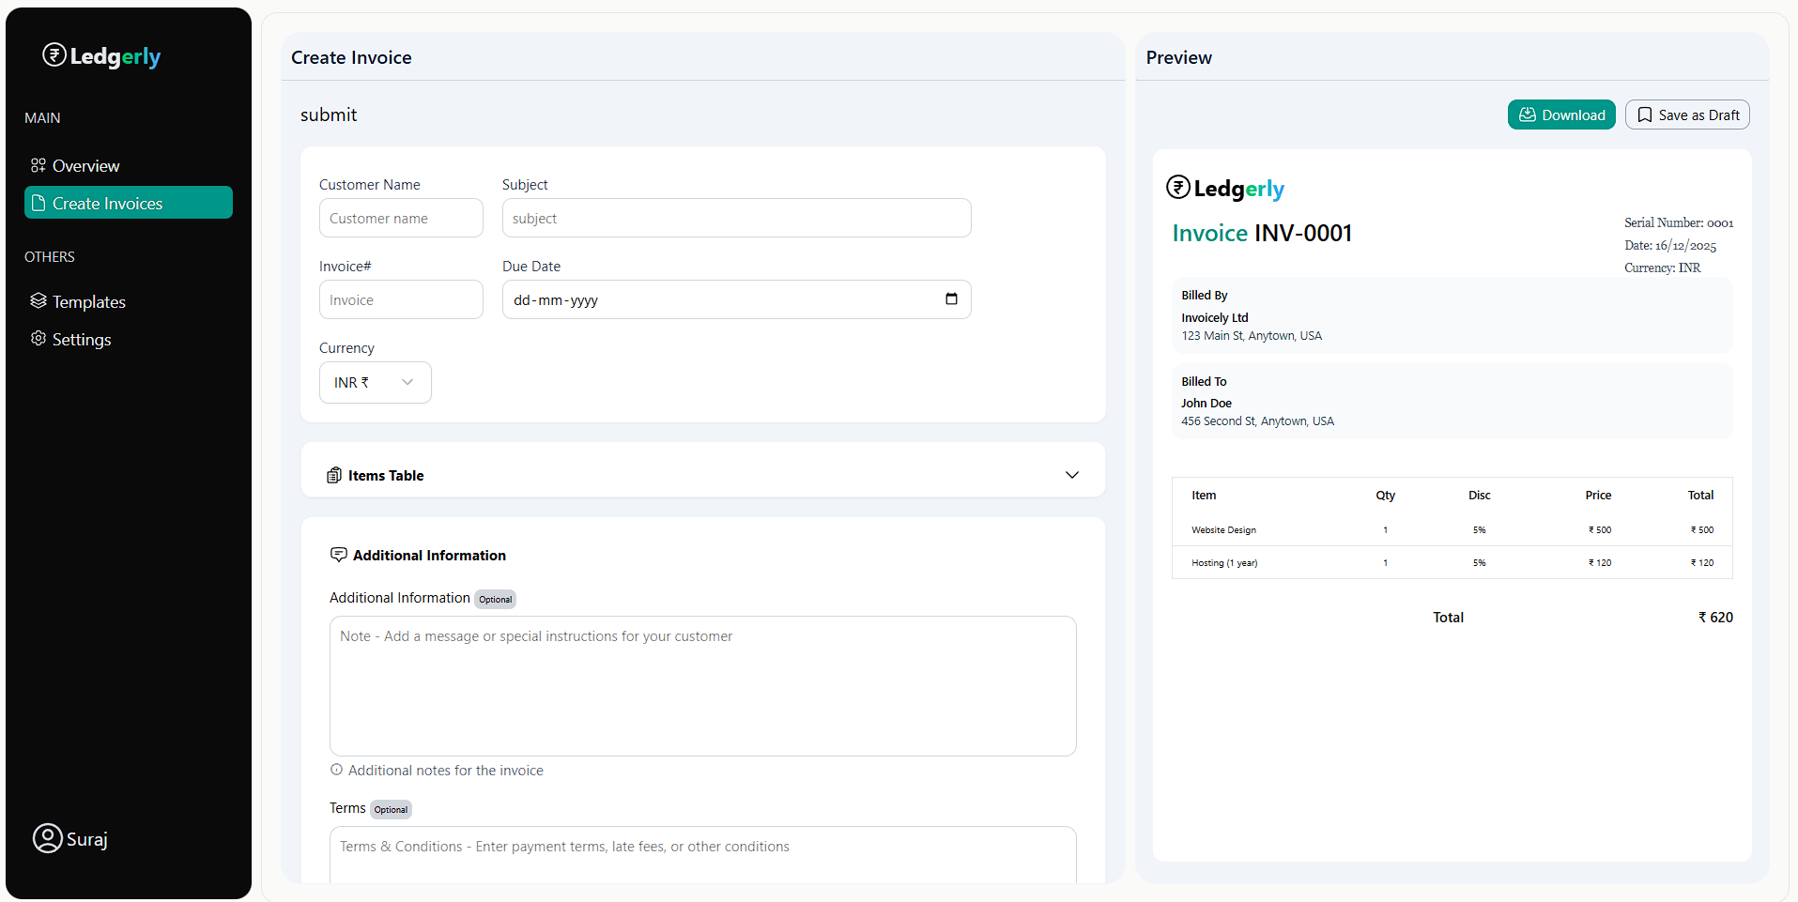This screenshot has width=1798, height=902.
Task: Click the Additional Information note textarea
Action: coord(702,686)
